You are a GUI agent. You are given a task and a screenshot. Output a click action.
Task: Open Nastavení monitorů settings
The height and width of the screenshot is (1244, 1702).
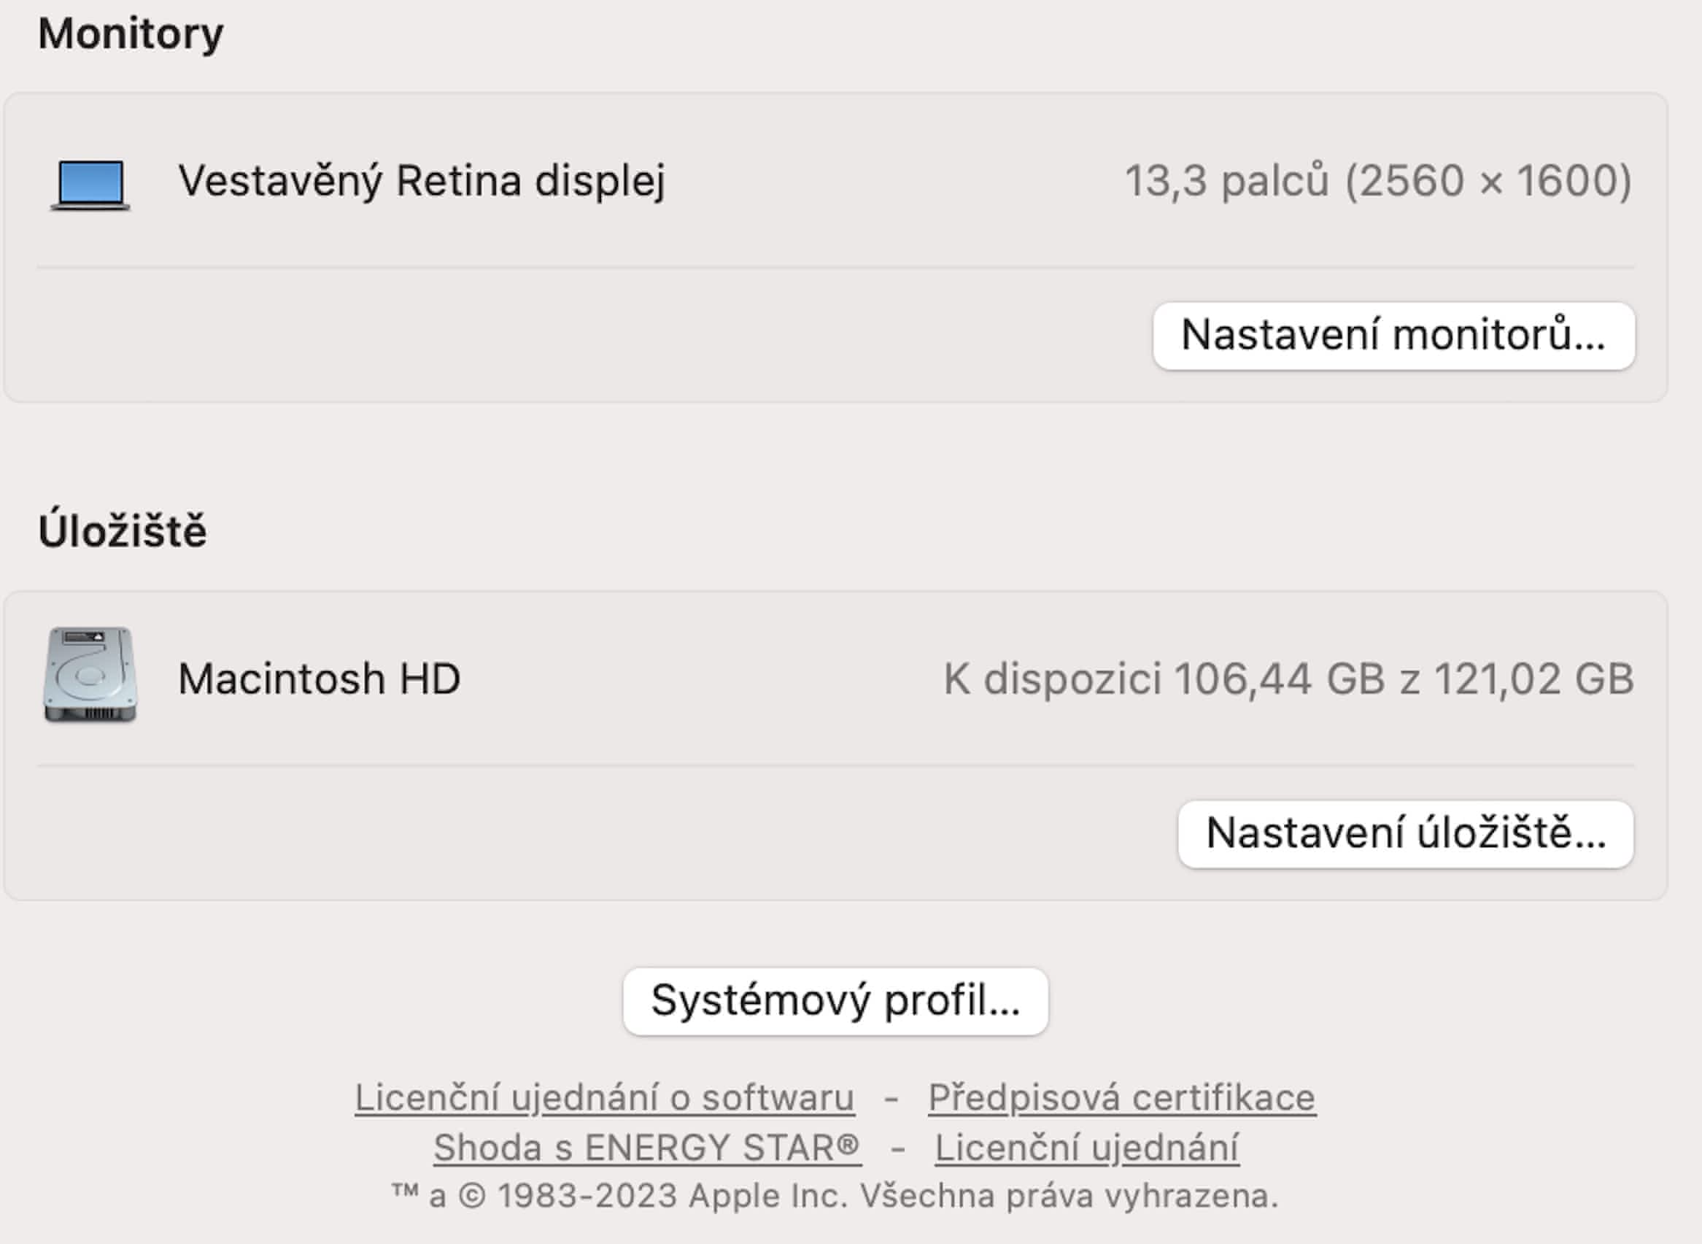click(x=1393, y=336)
